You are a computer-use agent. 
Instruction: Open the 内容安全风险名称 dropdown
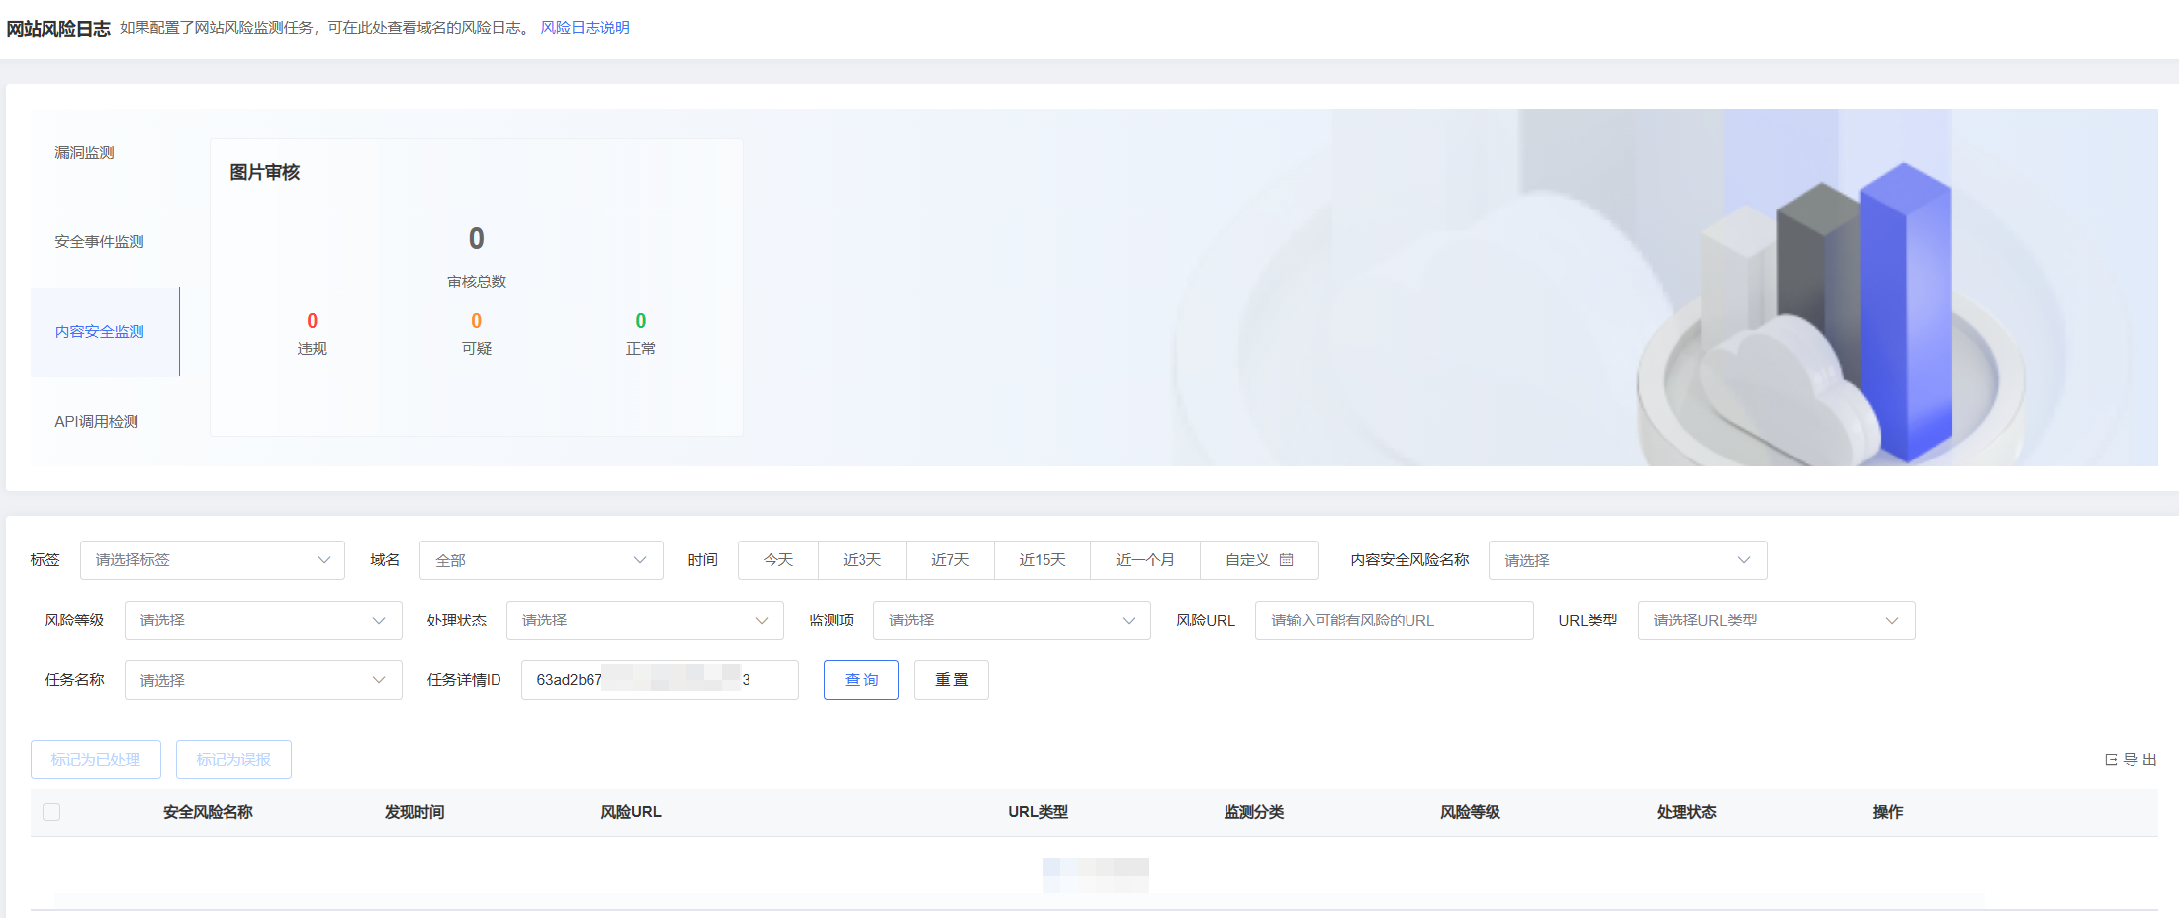1627,560
